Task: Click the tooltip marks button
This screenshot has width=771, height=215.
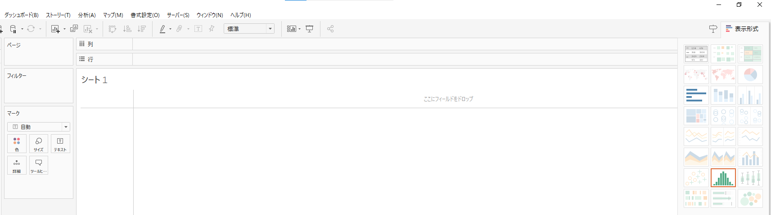Action: click(39, 165)
